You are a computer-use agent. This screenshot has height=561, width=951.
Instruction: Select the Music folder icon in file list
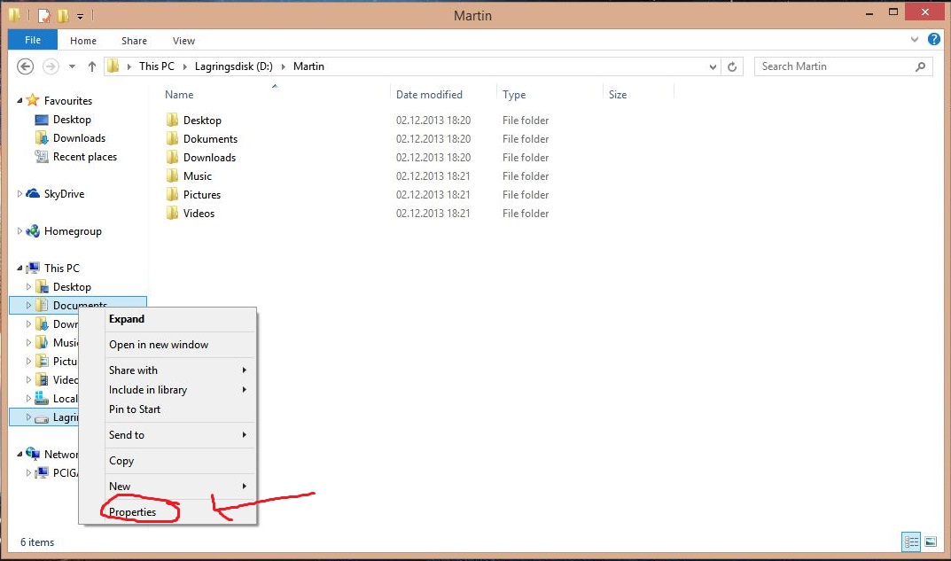click(x=172, y=175)
